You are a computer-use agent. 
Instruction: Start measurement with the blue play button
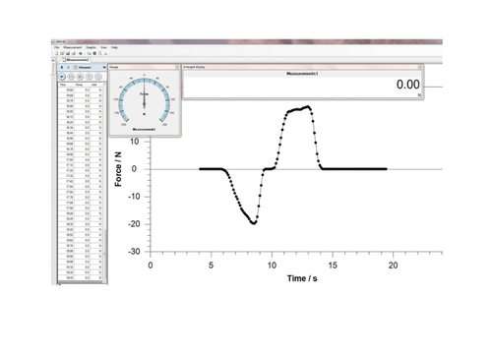coord(62,77)
